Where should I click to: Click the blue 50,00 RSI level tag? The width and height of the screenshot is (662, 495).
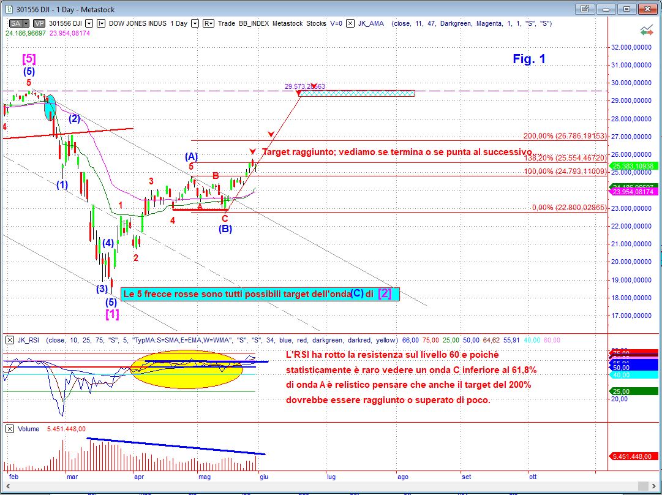click(x=634, y=368)
